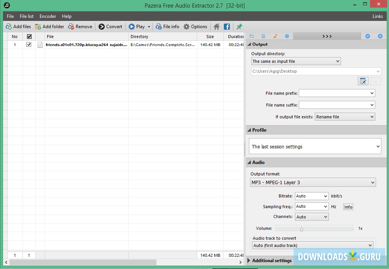Image resolution: width=389 pixels, height=269 pixels.
Task: Open the Output format MP3 dropdown
Action: point(313,183)
